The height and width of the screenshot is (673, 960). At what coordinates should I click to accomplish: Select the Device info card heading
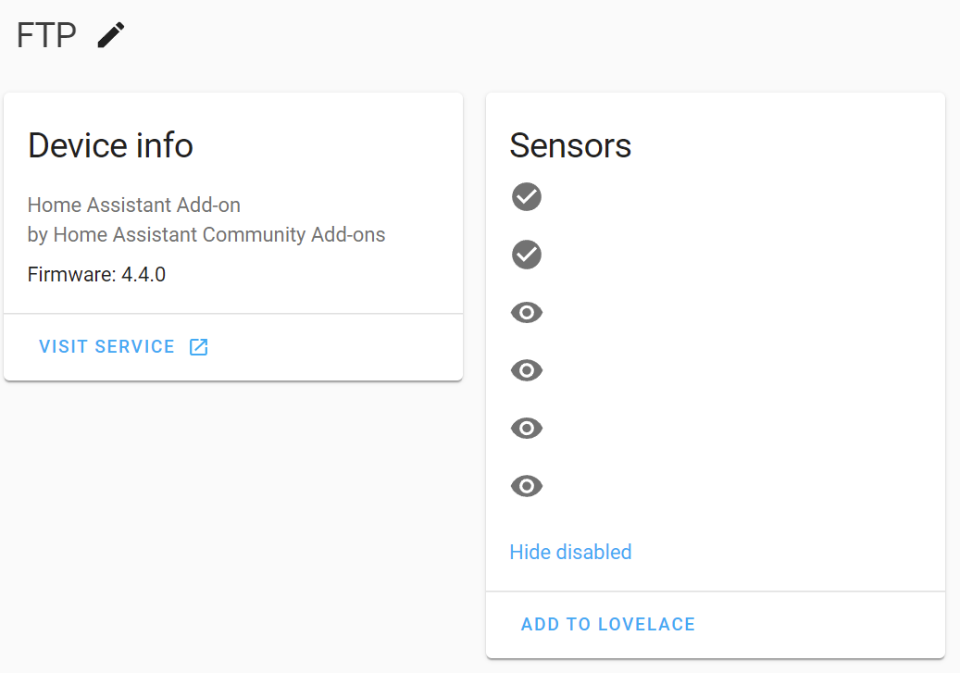(110, 145)
